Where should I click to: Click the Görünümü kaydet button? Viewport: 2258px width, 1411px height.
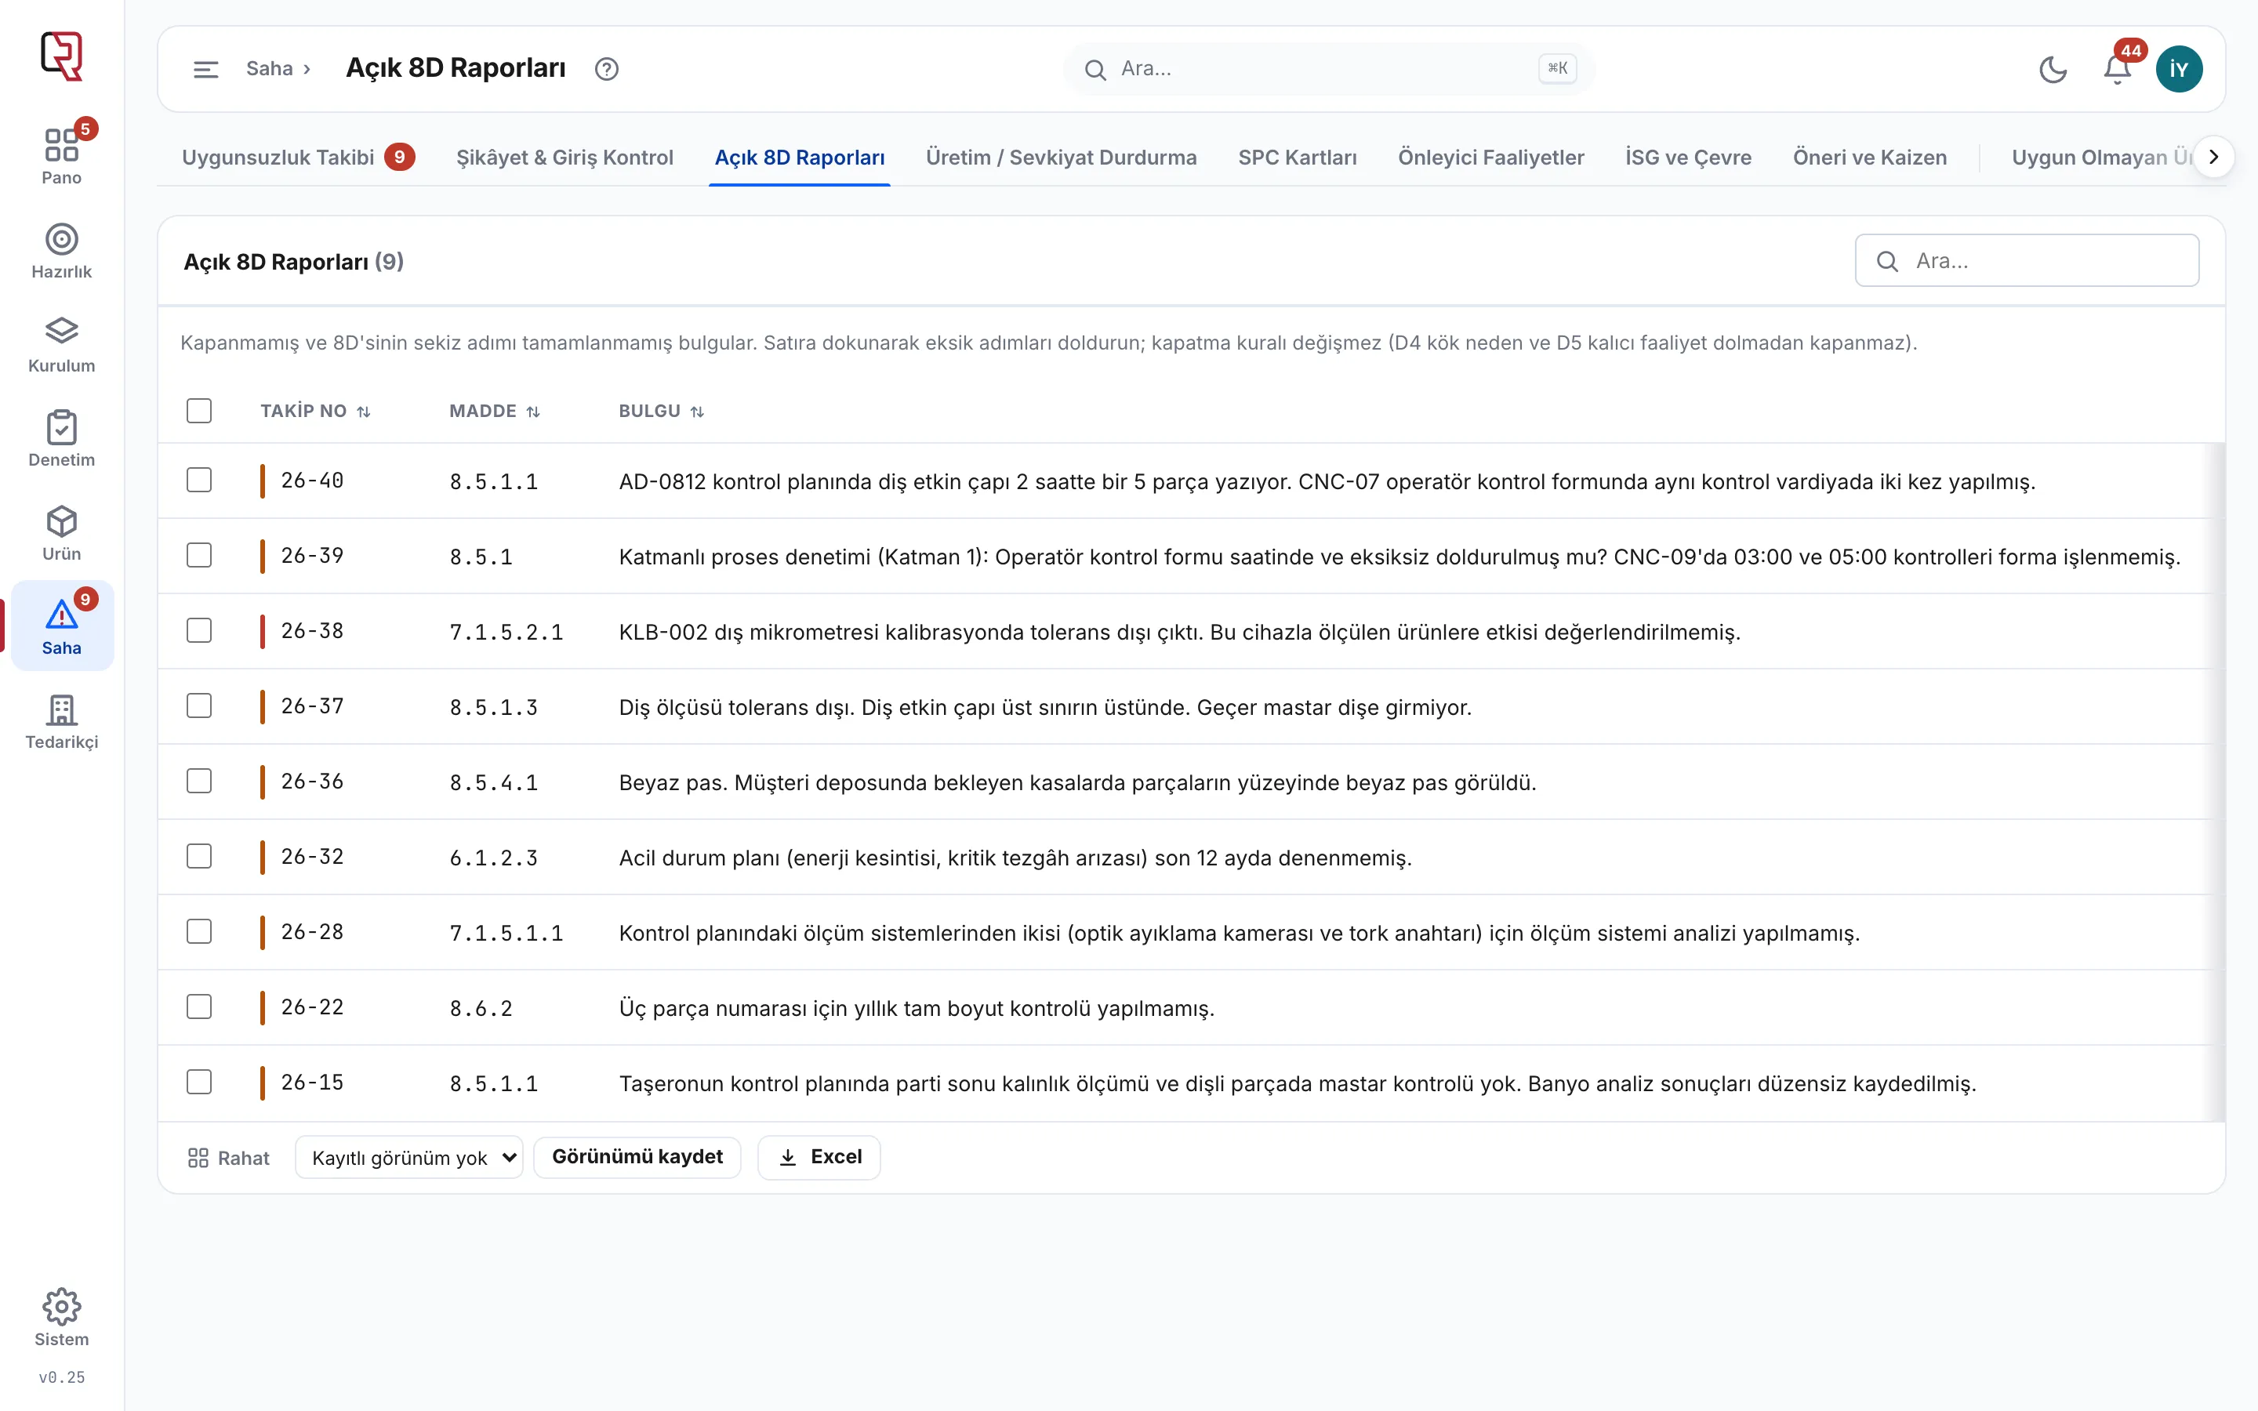(637, 1157)
